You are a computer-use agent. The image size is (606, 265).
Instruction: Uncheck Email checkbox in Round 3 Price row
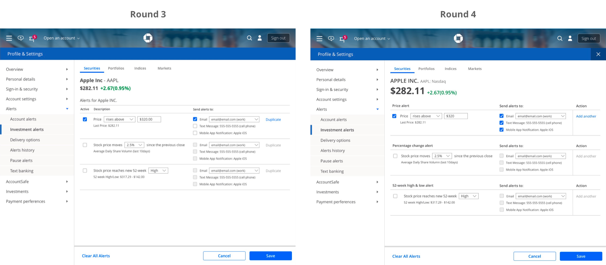(x=195, y=119)
